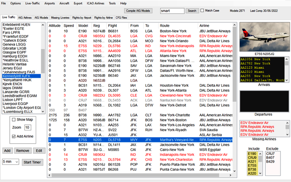Select Heathrow EGLL in airport list
This screenshot has height=182, width=291.
point(16,60)
